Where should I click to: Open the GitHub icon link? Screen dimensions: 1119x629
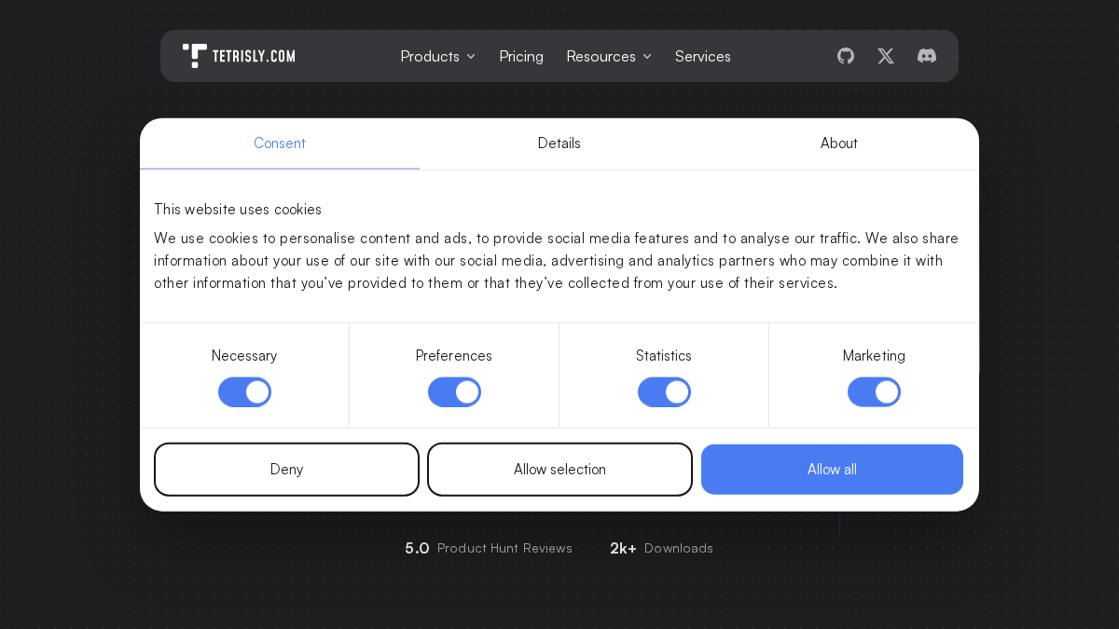click(846, 56)
